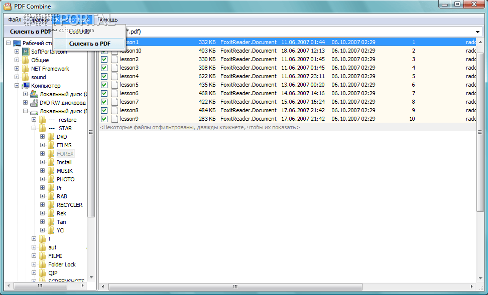Screen dimensions: 488x295
Task: Click the DVD RW дисковод drive icon
Action: click(34, 103)
